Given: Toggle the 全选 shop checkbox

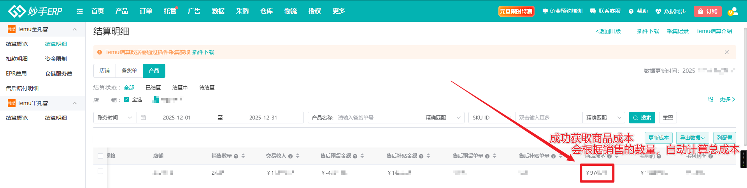Looking at the screenshot, I should click(x=126, y=99).
